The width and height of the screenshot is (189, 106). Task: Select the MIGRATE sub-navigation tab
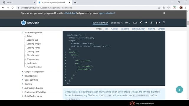(151, 29)
